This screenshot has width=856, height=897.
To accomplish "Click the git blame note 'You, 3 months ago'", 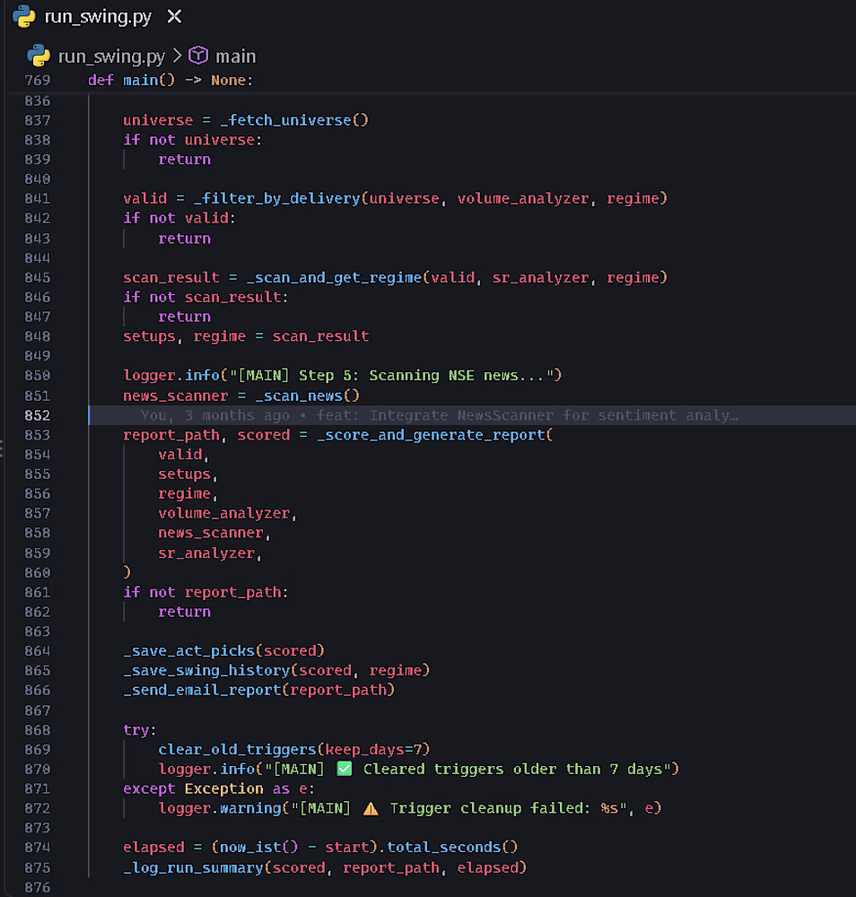I will tap(215, 415).
